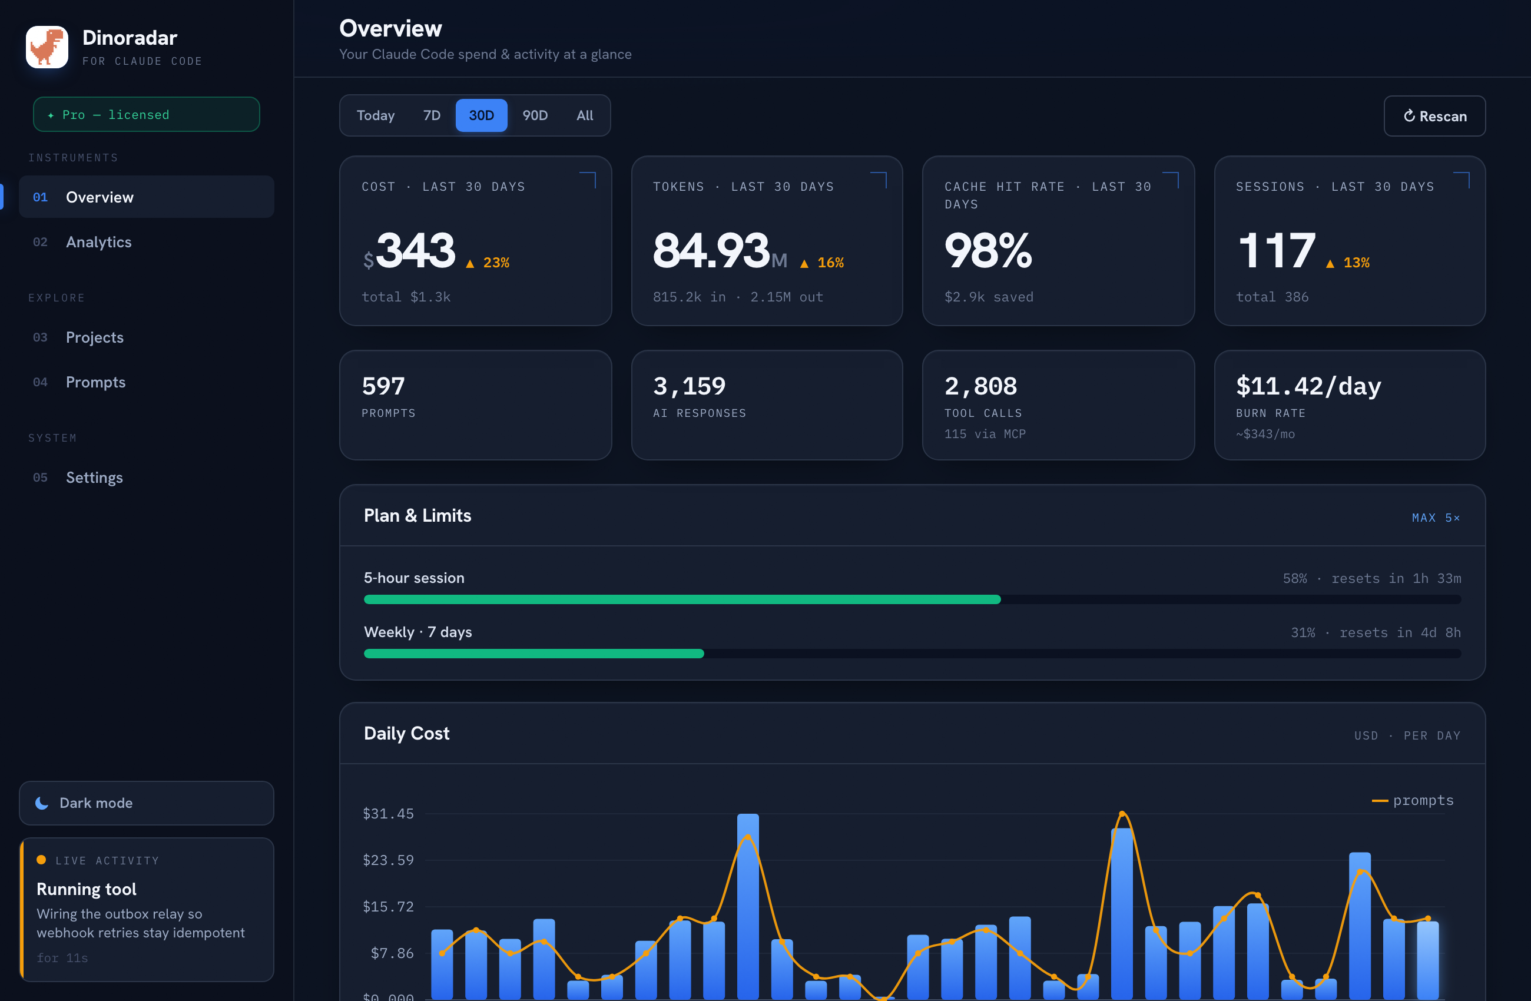Open the Running tool live activity card

point(147,910)
